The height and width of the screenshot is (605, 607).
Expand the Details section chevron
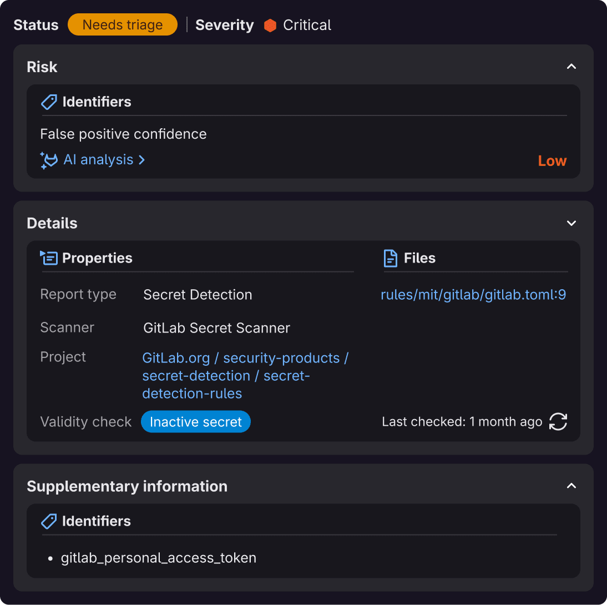571,223
